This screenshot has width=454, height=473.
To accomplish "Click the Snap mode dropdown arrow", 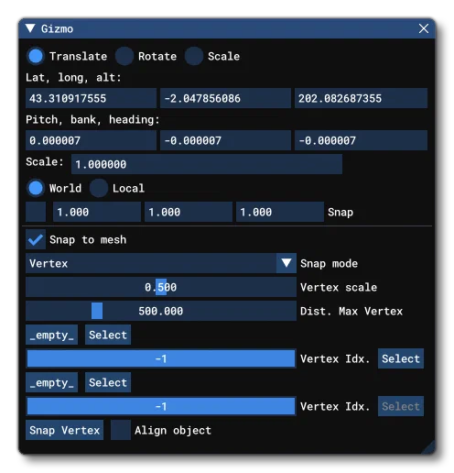I will coord(286,263).
